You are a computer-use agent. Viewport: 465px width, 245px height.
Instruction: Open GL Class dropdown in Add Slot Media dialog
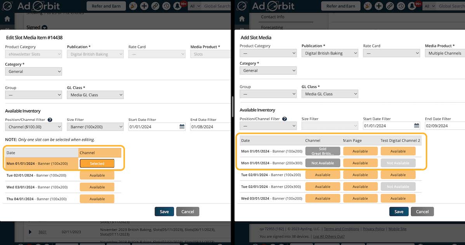tap(330, 94)
